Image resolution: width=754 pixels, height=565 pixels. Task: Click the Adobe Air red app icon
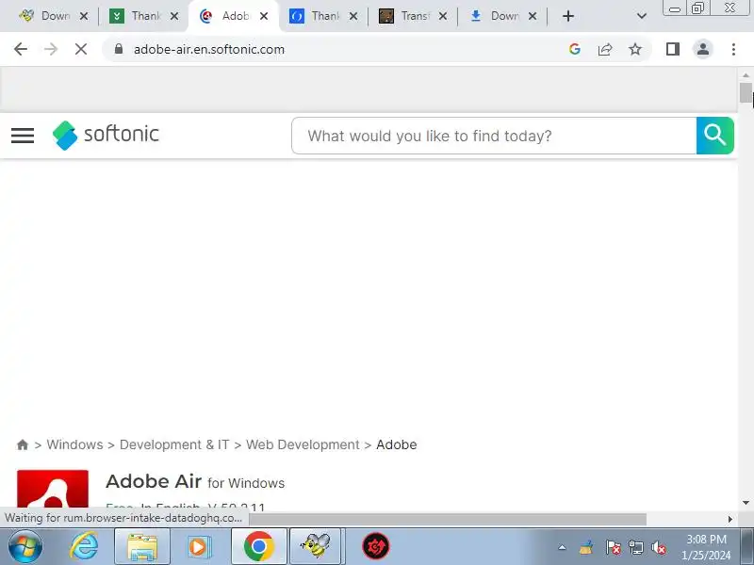coord(53,489)
